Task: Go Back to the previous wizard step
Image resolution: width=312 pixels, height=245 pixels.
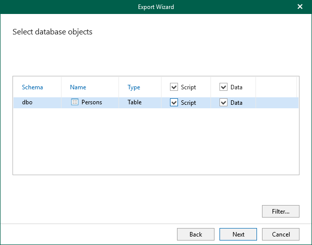Action: [195, 234]
